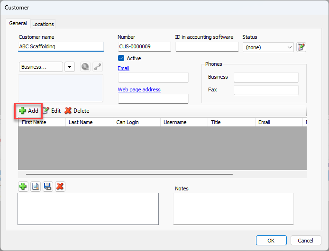Switch to the Locations tab
This screenshot has width=329, height=251.
tap(43, 24)
